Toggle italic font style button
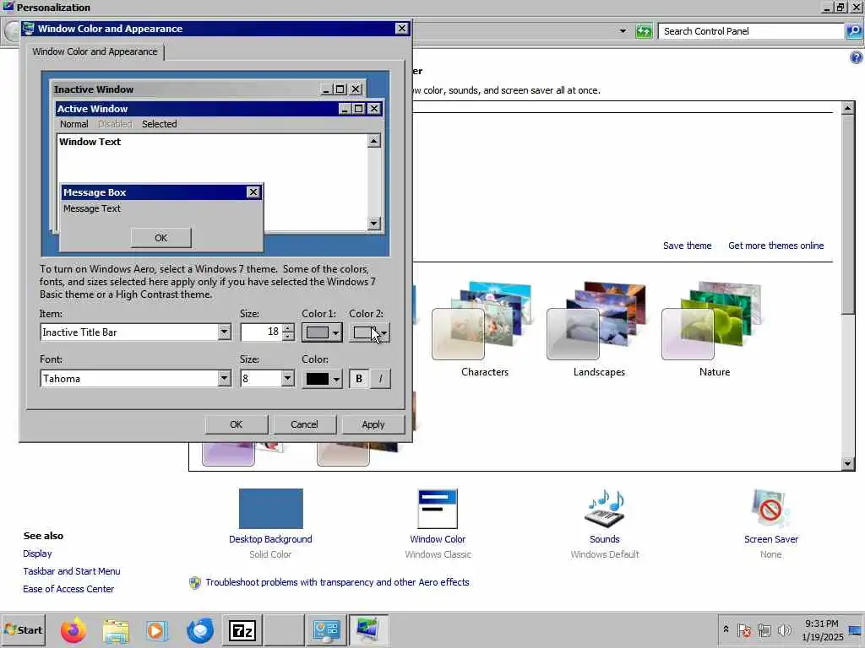This screenshot has width=865, height=648. (380, 379)
